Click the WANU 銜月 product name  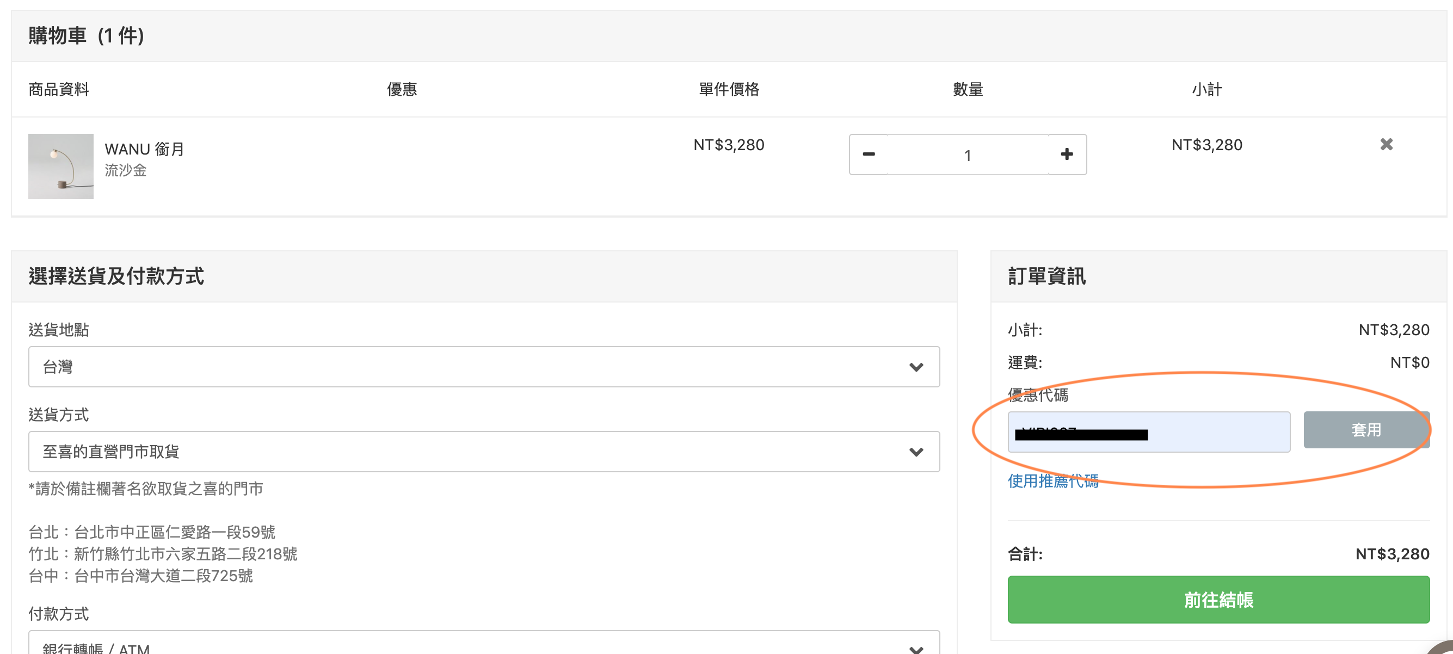(x=144, y=150)
